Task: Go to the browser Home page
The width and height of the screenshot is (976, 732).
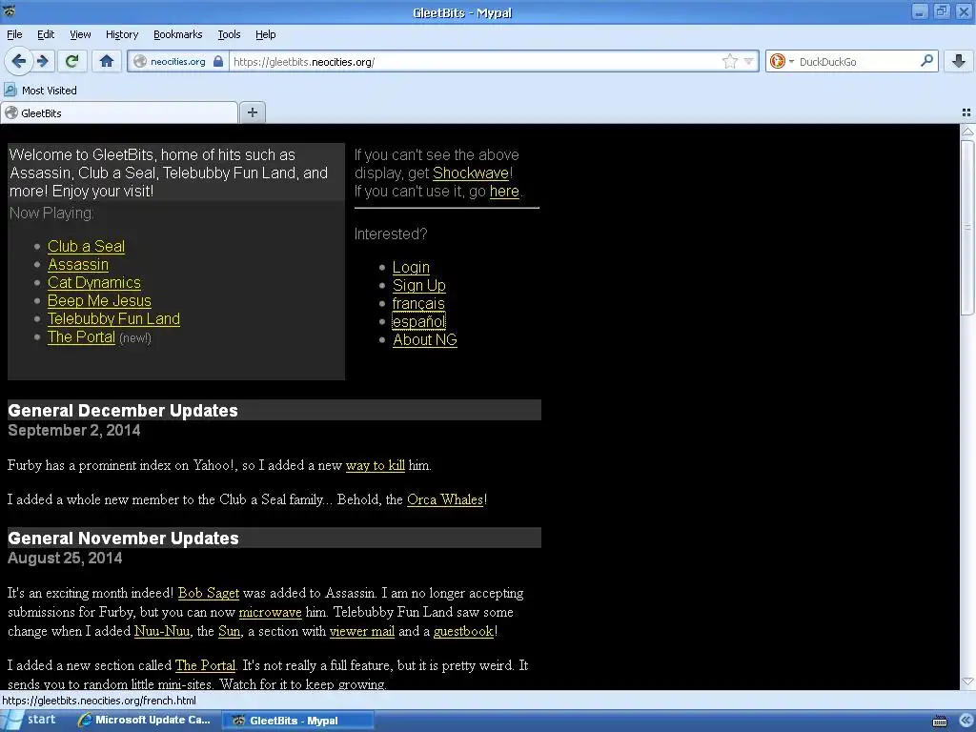Action: [x=107, y=61]
